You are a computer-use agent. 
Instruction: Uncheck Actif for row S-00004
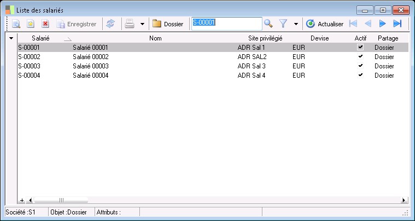[360, 75]
